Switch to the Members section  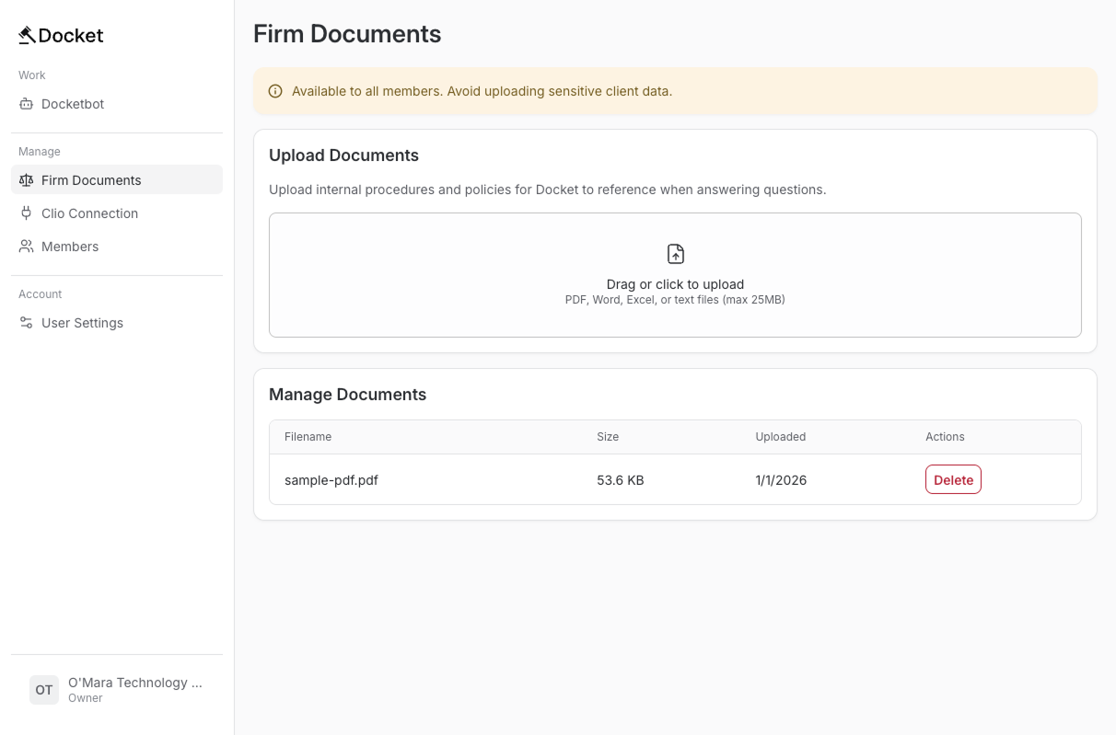(x=70, y=246)
